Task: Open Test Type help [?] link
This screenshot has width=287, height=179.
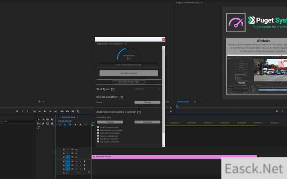Action: pyautogui.click(x=113, y=89)
